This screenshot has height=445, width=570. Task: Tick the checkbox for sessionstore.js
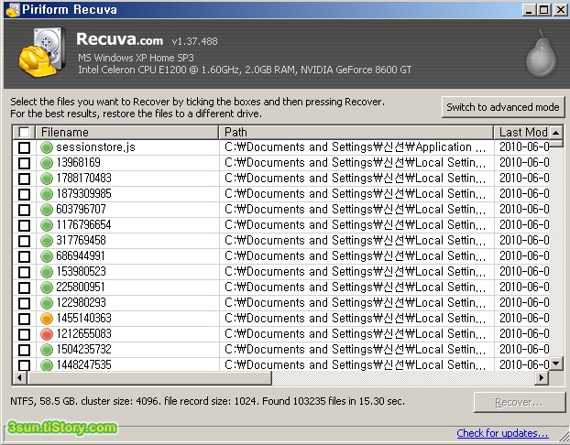click(x=25, y=147)
